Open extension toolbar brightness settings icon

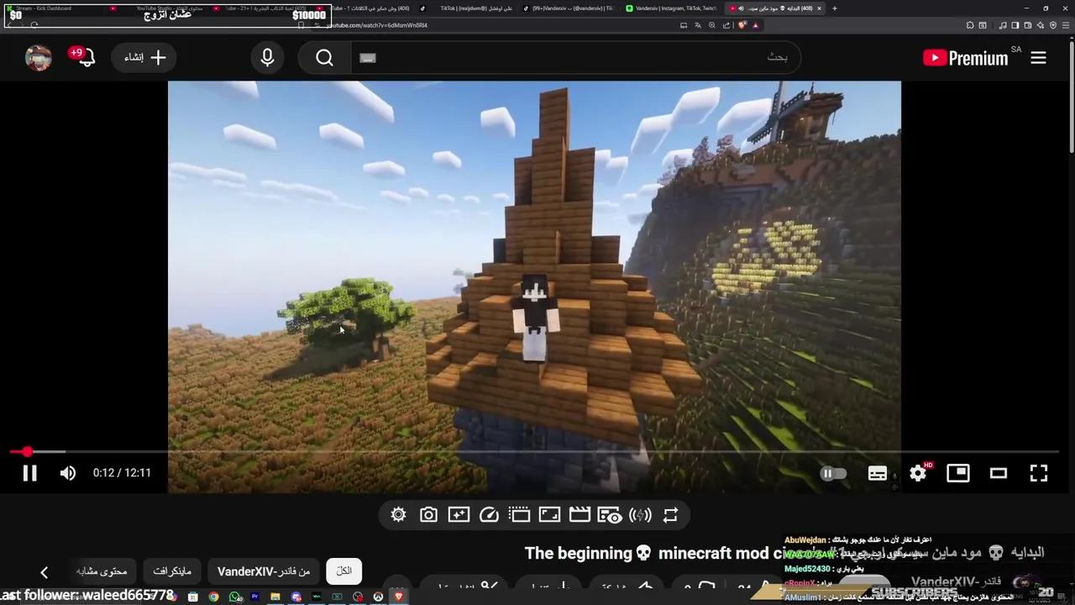398,515
